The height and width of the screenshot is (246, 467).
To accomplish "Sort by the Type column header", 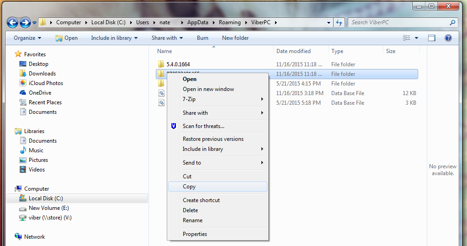I will (337, 51).
